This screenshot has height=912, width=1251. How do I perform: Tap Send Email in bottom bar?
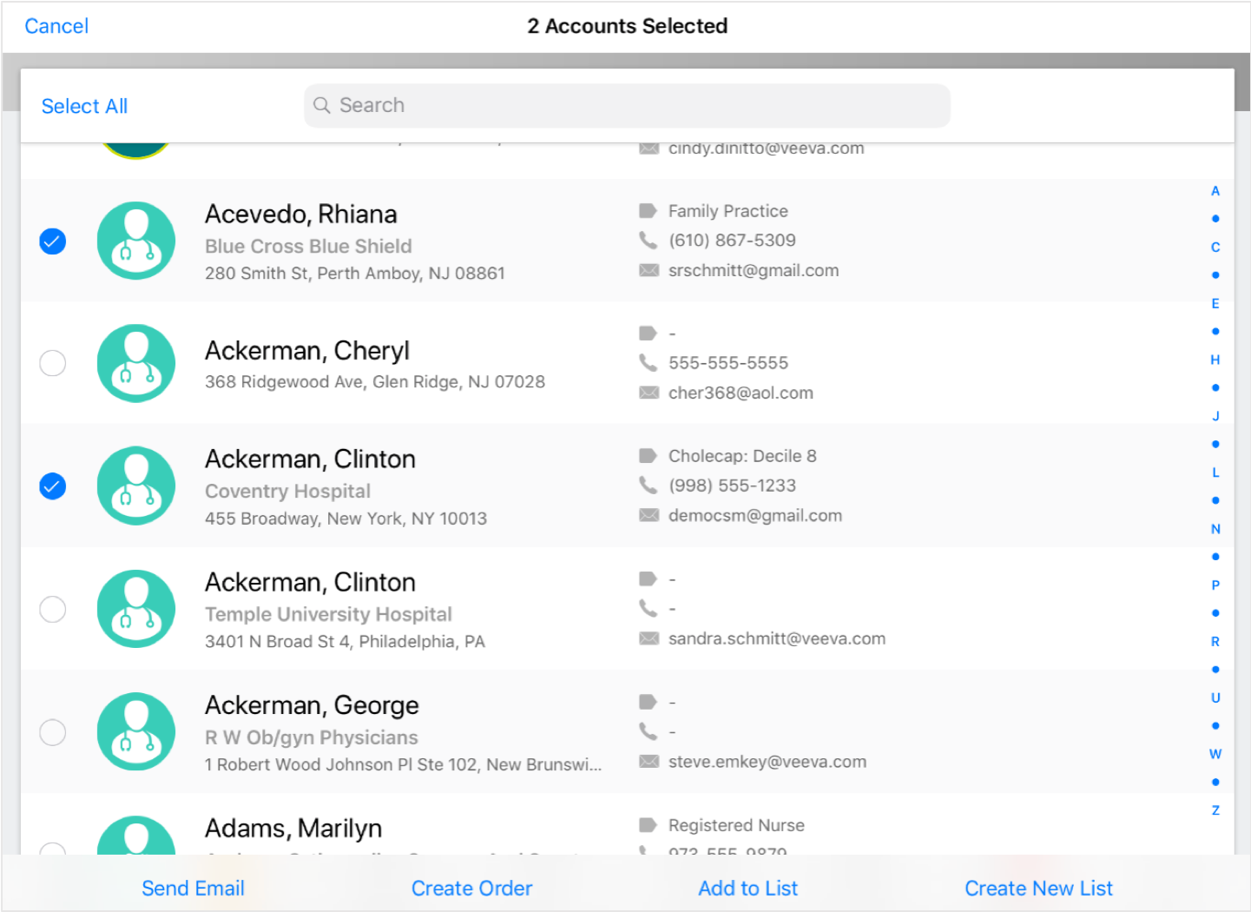pos(193,889)
